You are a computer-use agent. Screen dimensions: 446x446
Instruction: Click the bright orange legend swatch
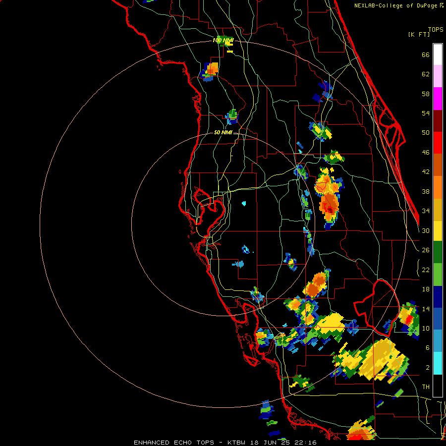click(x=438, y=187)
